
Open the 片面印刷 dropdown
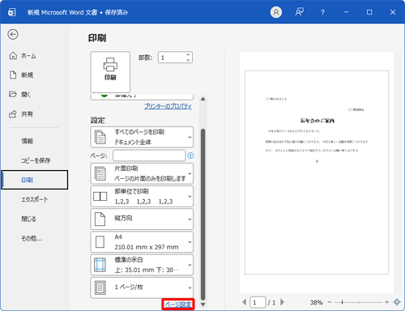tap(142, 173)
